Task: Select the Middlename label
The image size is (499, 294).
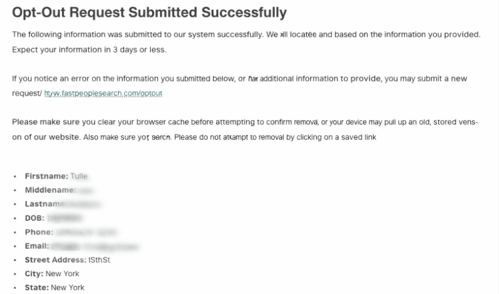Action: (51, 190)
